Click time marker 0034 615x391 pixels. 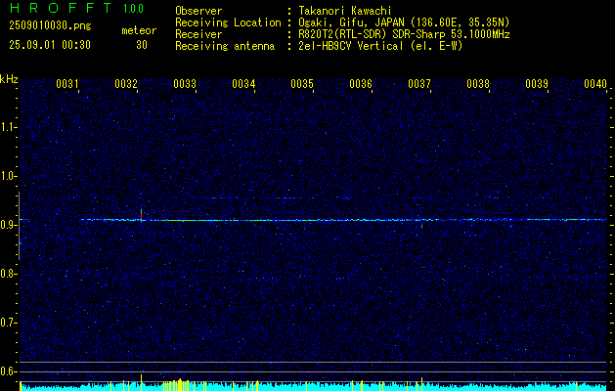243,84
